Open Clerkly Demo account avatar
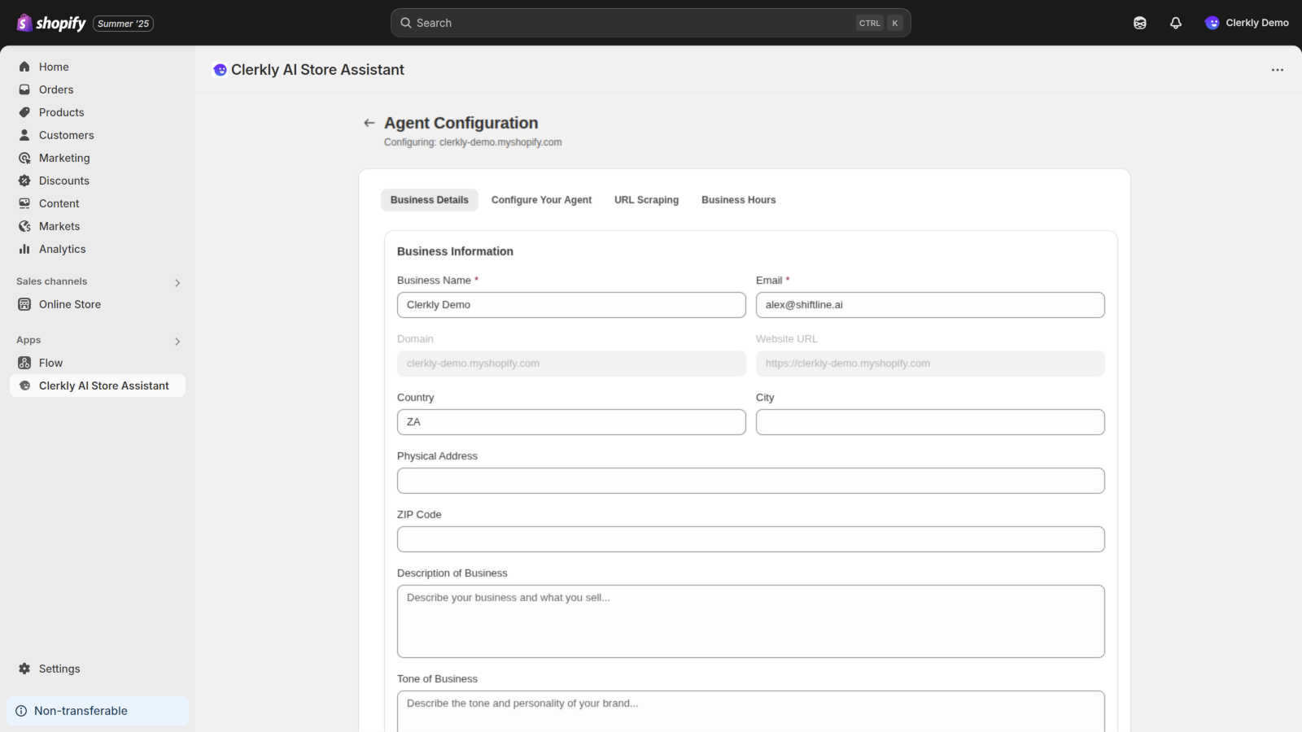This screenshot has height=732, width=1302. click(1212, 23)
